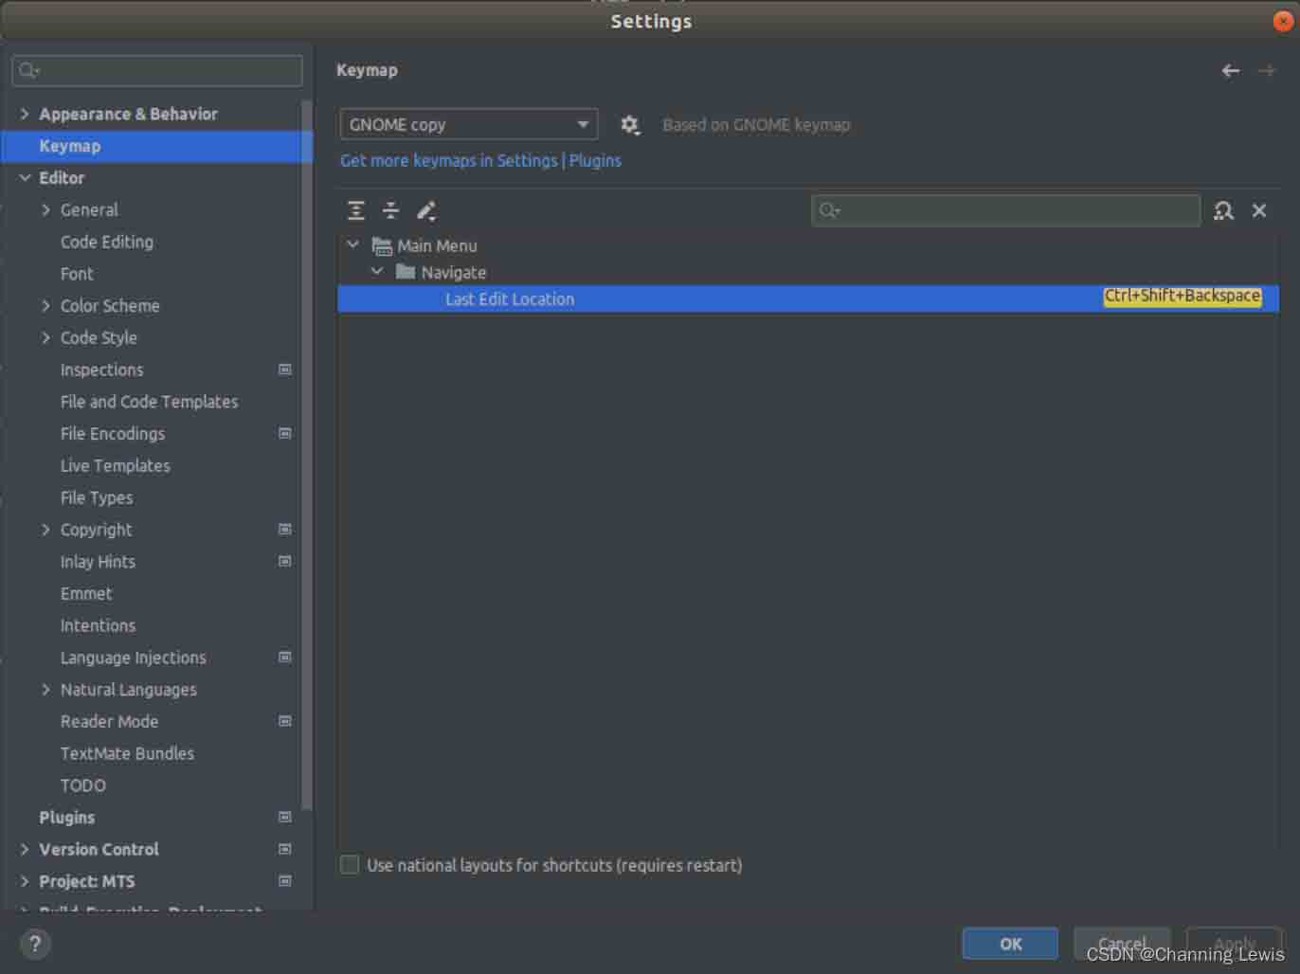Click the Ctrl+Shift+Backspace shortcut highlight
Screen dimensions: 1300x974
(1182, 297)
